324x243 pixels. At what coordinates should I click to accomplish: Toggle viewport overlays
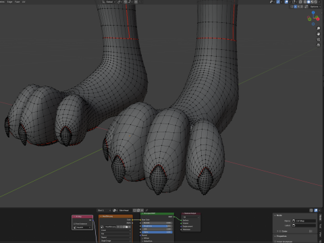click(x=286, y=2)
